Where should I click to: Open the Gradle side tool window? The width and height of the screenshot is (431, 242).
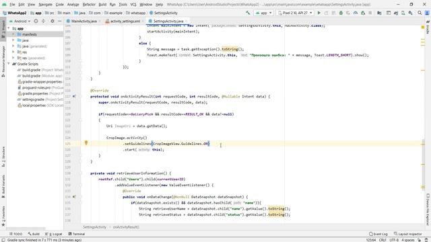point(428,27)
